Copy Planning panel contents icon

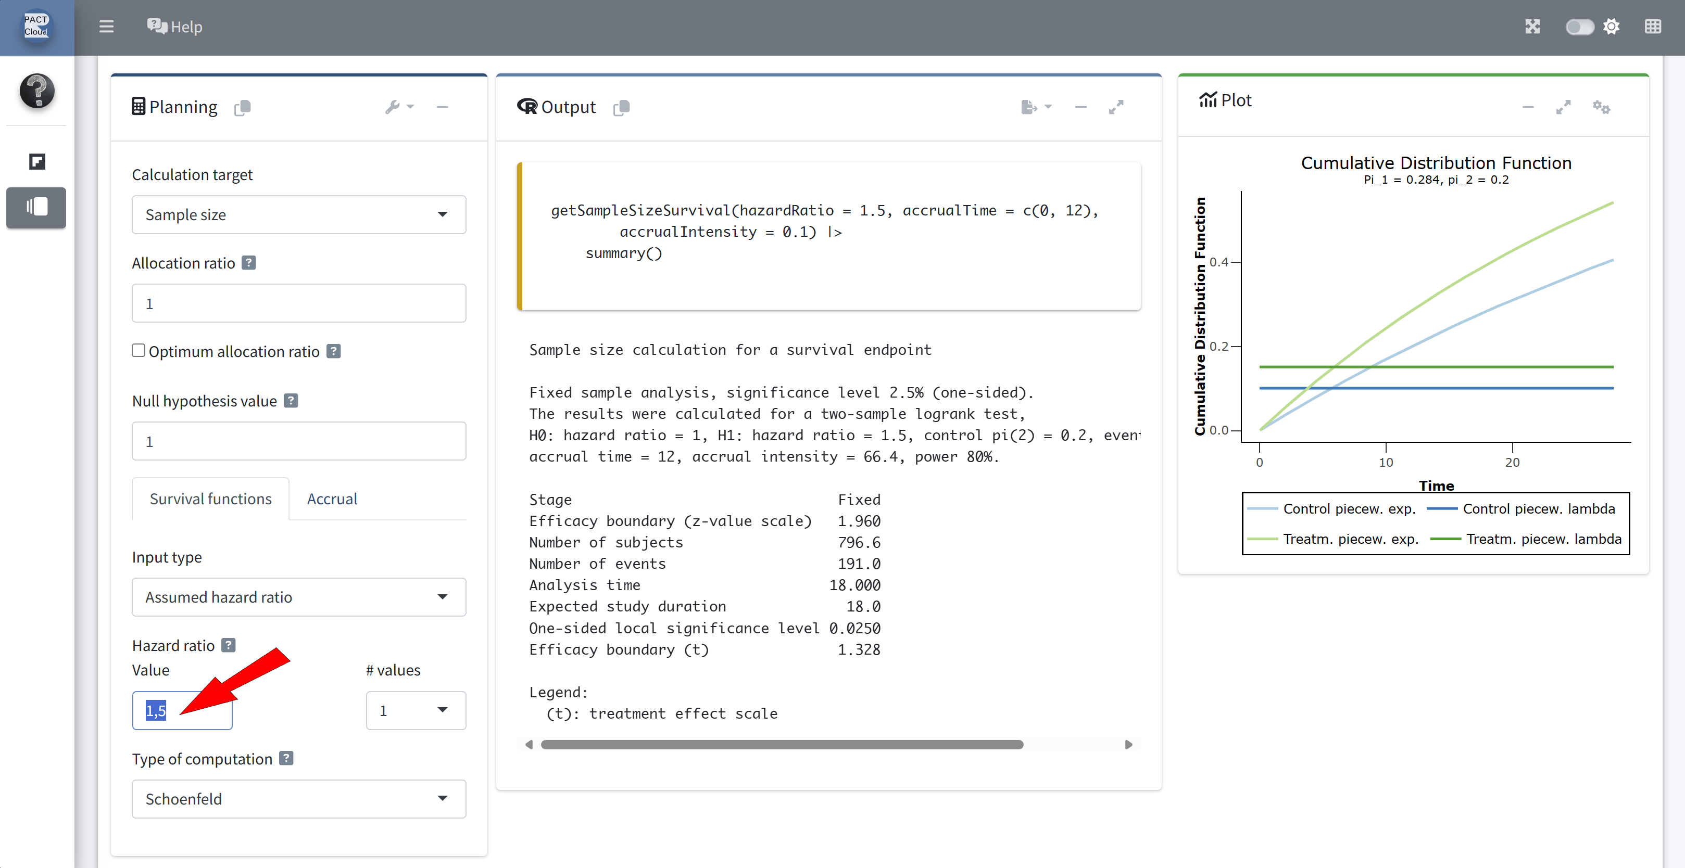coord(242,107)
